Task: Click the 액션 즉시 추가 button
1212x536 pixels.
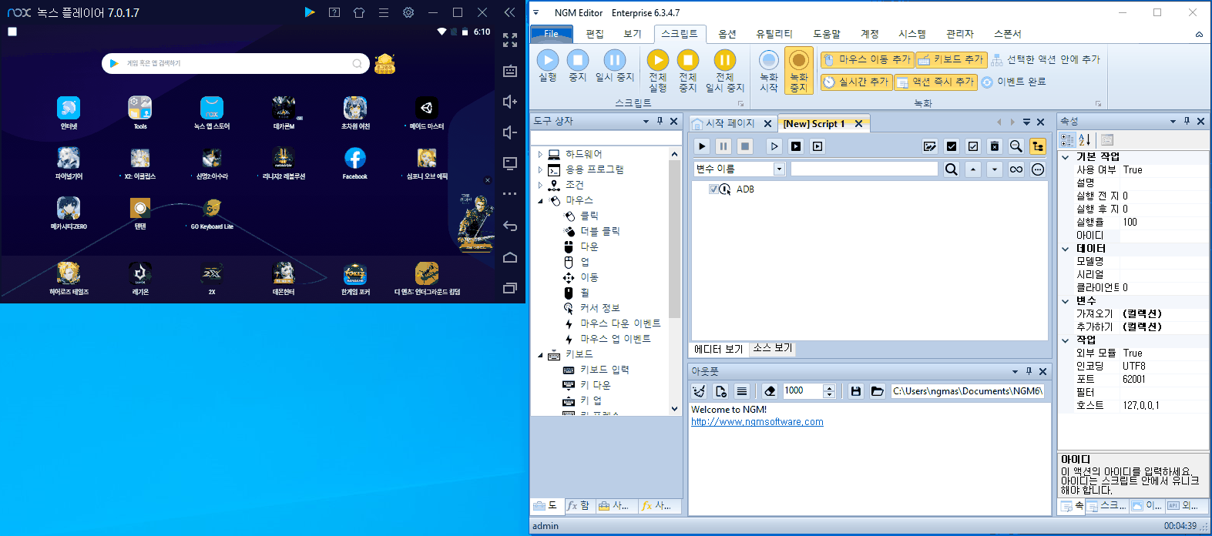Action: (x=935, y=82)
